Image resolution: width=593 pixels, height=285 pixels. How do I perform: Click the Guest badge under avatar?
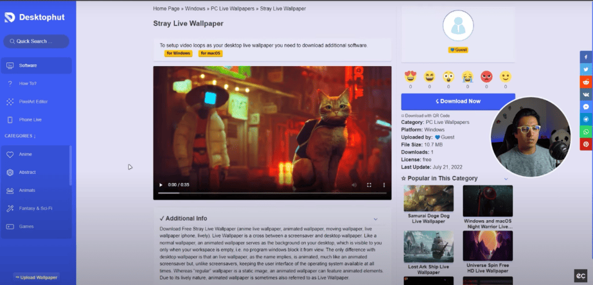(x=458, y=50)
